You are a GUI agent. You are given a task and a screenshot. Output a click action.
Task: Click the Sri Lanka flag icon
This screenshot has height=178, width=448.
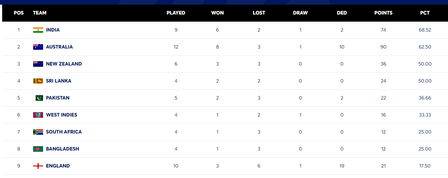pyautogui.click(x=38, y=81)
